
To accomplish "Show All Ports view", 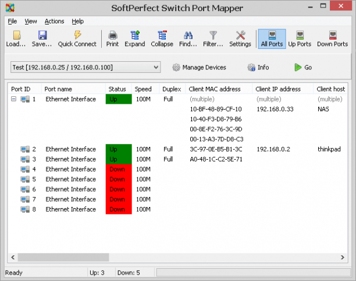I will (272, 38).
